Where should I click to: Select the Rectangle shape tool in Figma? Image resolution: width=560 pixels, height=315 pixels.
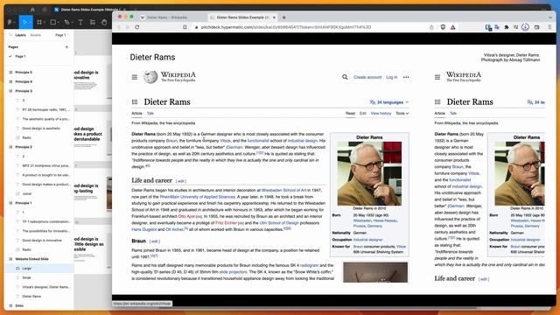(52, 22)
